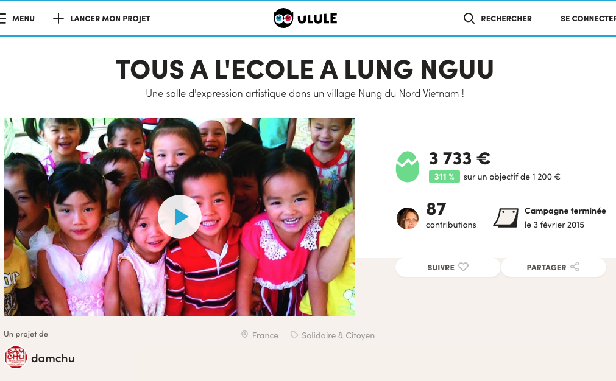616x381 pixels.
Task: Click RECHERCHER in the top bar
Action: tap(506, 18)
